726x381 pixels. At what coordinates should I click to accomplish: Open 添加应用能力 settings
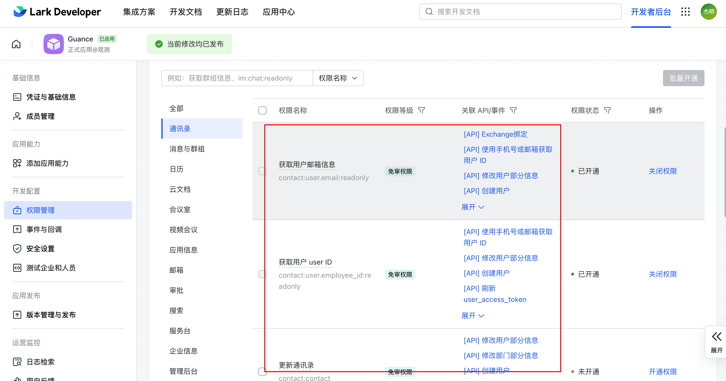click(x=47, y=163)
